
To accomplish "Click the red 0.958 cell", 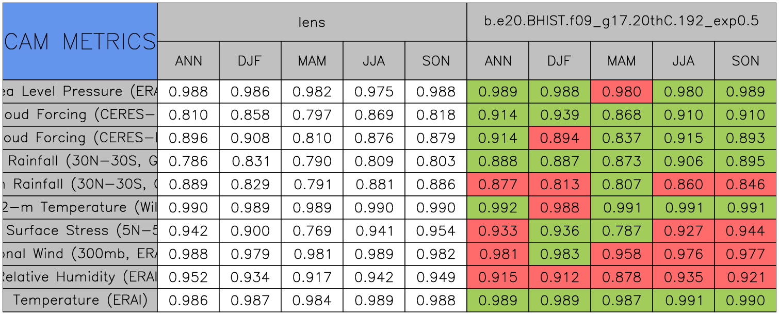I will coord(621,254).
